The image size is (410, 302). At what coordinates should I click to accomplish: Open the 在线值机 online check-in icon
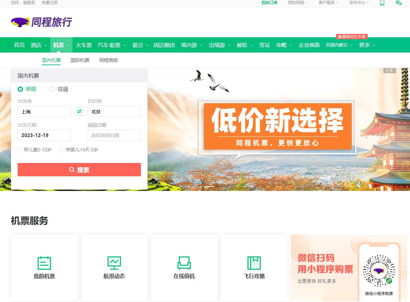pyautogui.click(x=184, y=263)
